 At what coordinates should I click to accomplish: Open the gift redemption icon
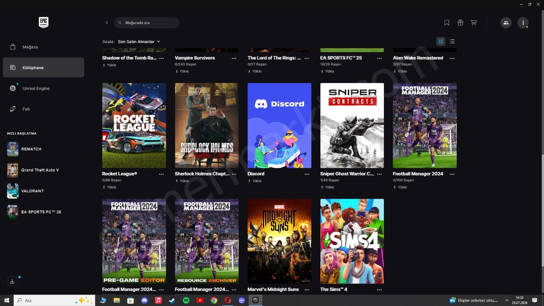click(x=460, y=23)
